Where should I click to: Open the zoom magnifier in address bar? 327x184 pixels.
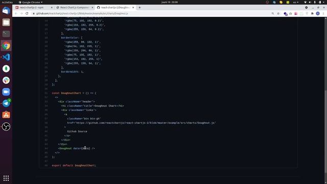click(x=272, y=13)
